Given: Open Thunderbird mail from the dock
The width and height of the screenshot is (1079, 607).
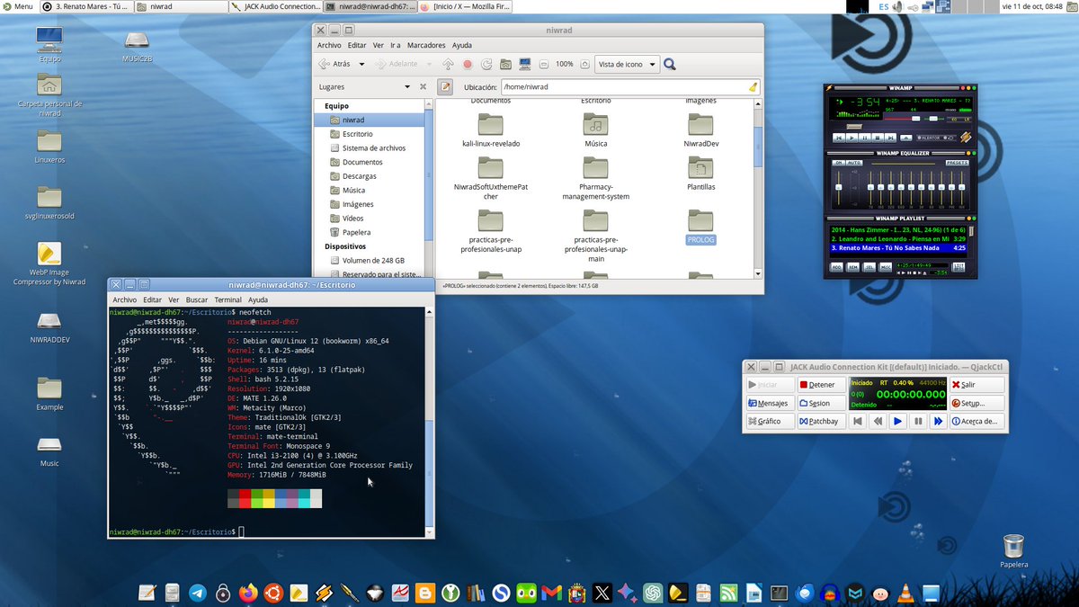Looking at the screenshot, I should [803, 593].
